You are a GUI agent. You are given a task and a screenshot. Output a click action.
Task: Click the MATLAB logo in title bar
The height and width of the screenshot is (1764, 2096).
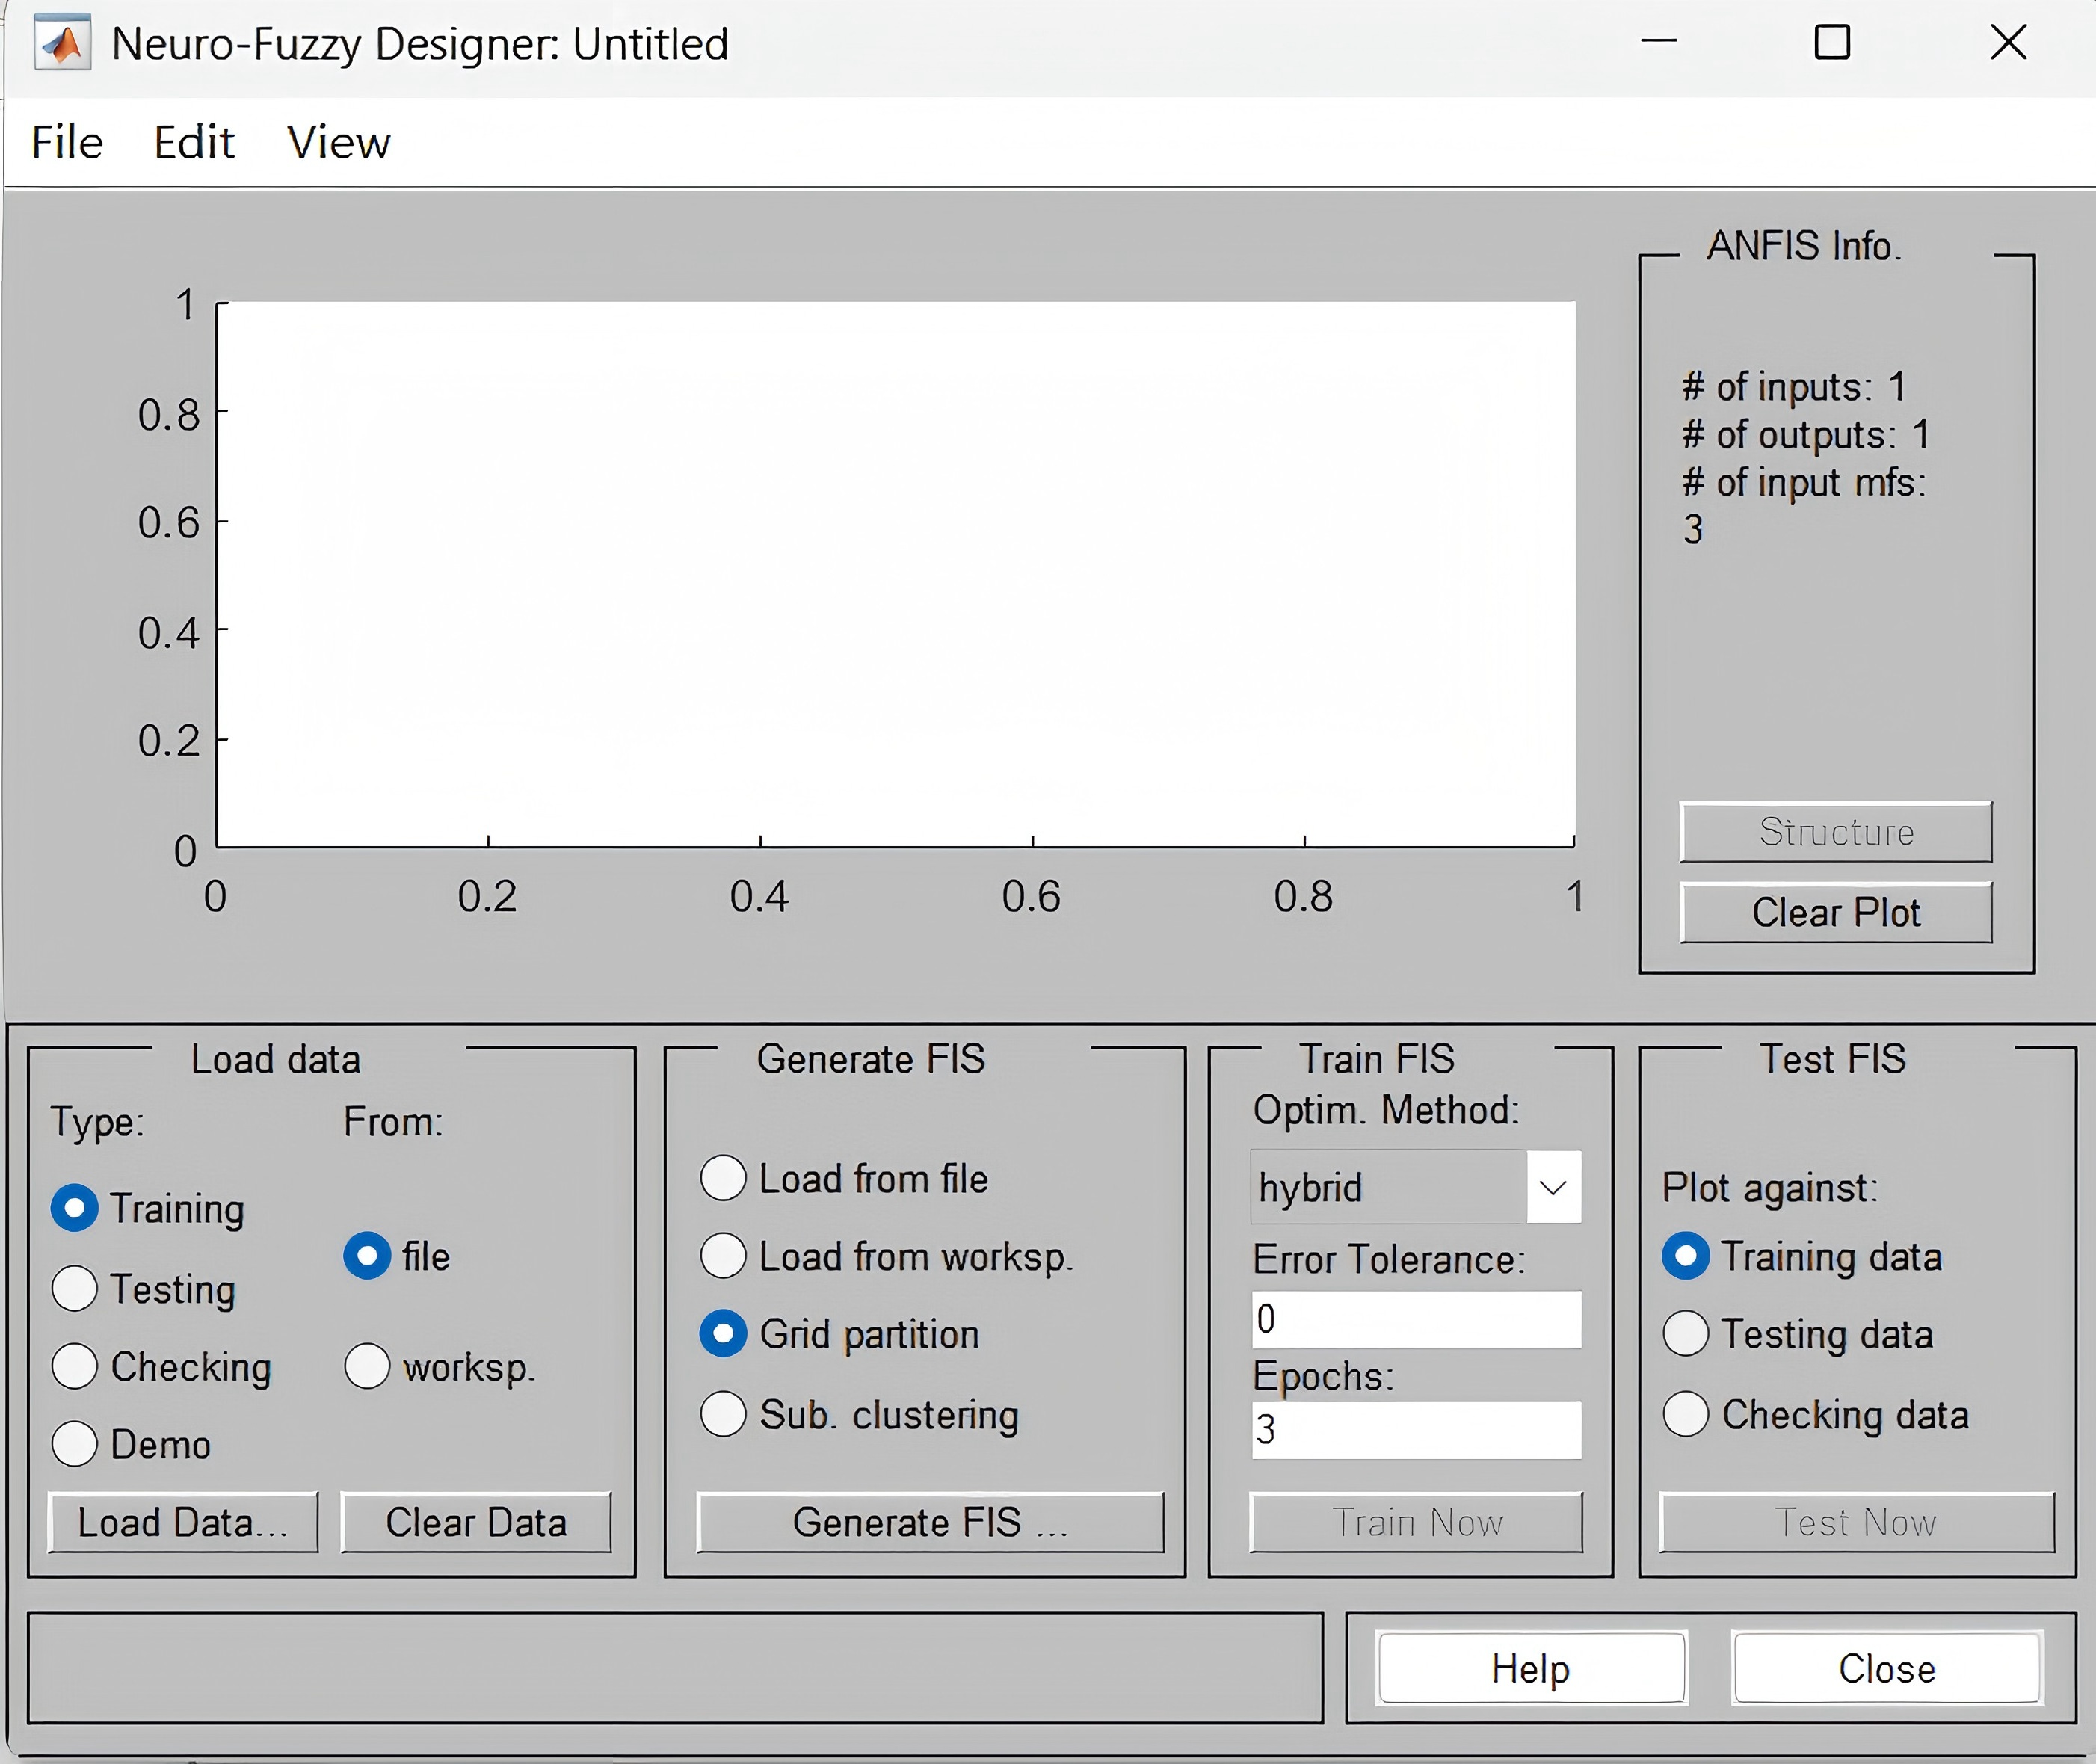click(x=62, y=44)
